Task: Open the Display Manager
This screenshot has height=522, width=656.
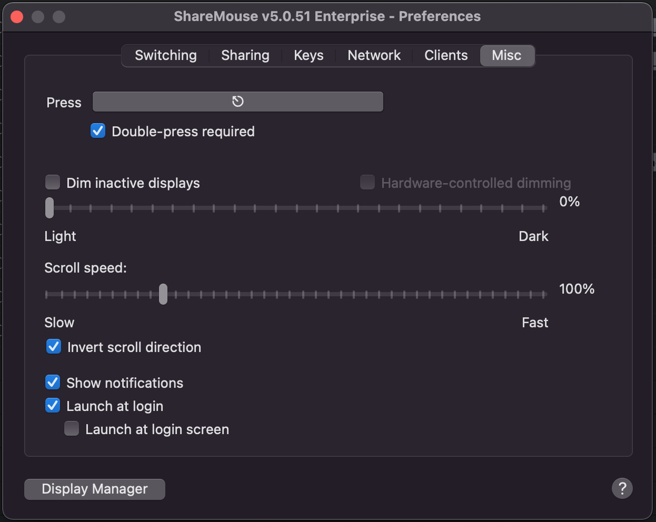Action: (x=94, y=489)
